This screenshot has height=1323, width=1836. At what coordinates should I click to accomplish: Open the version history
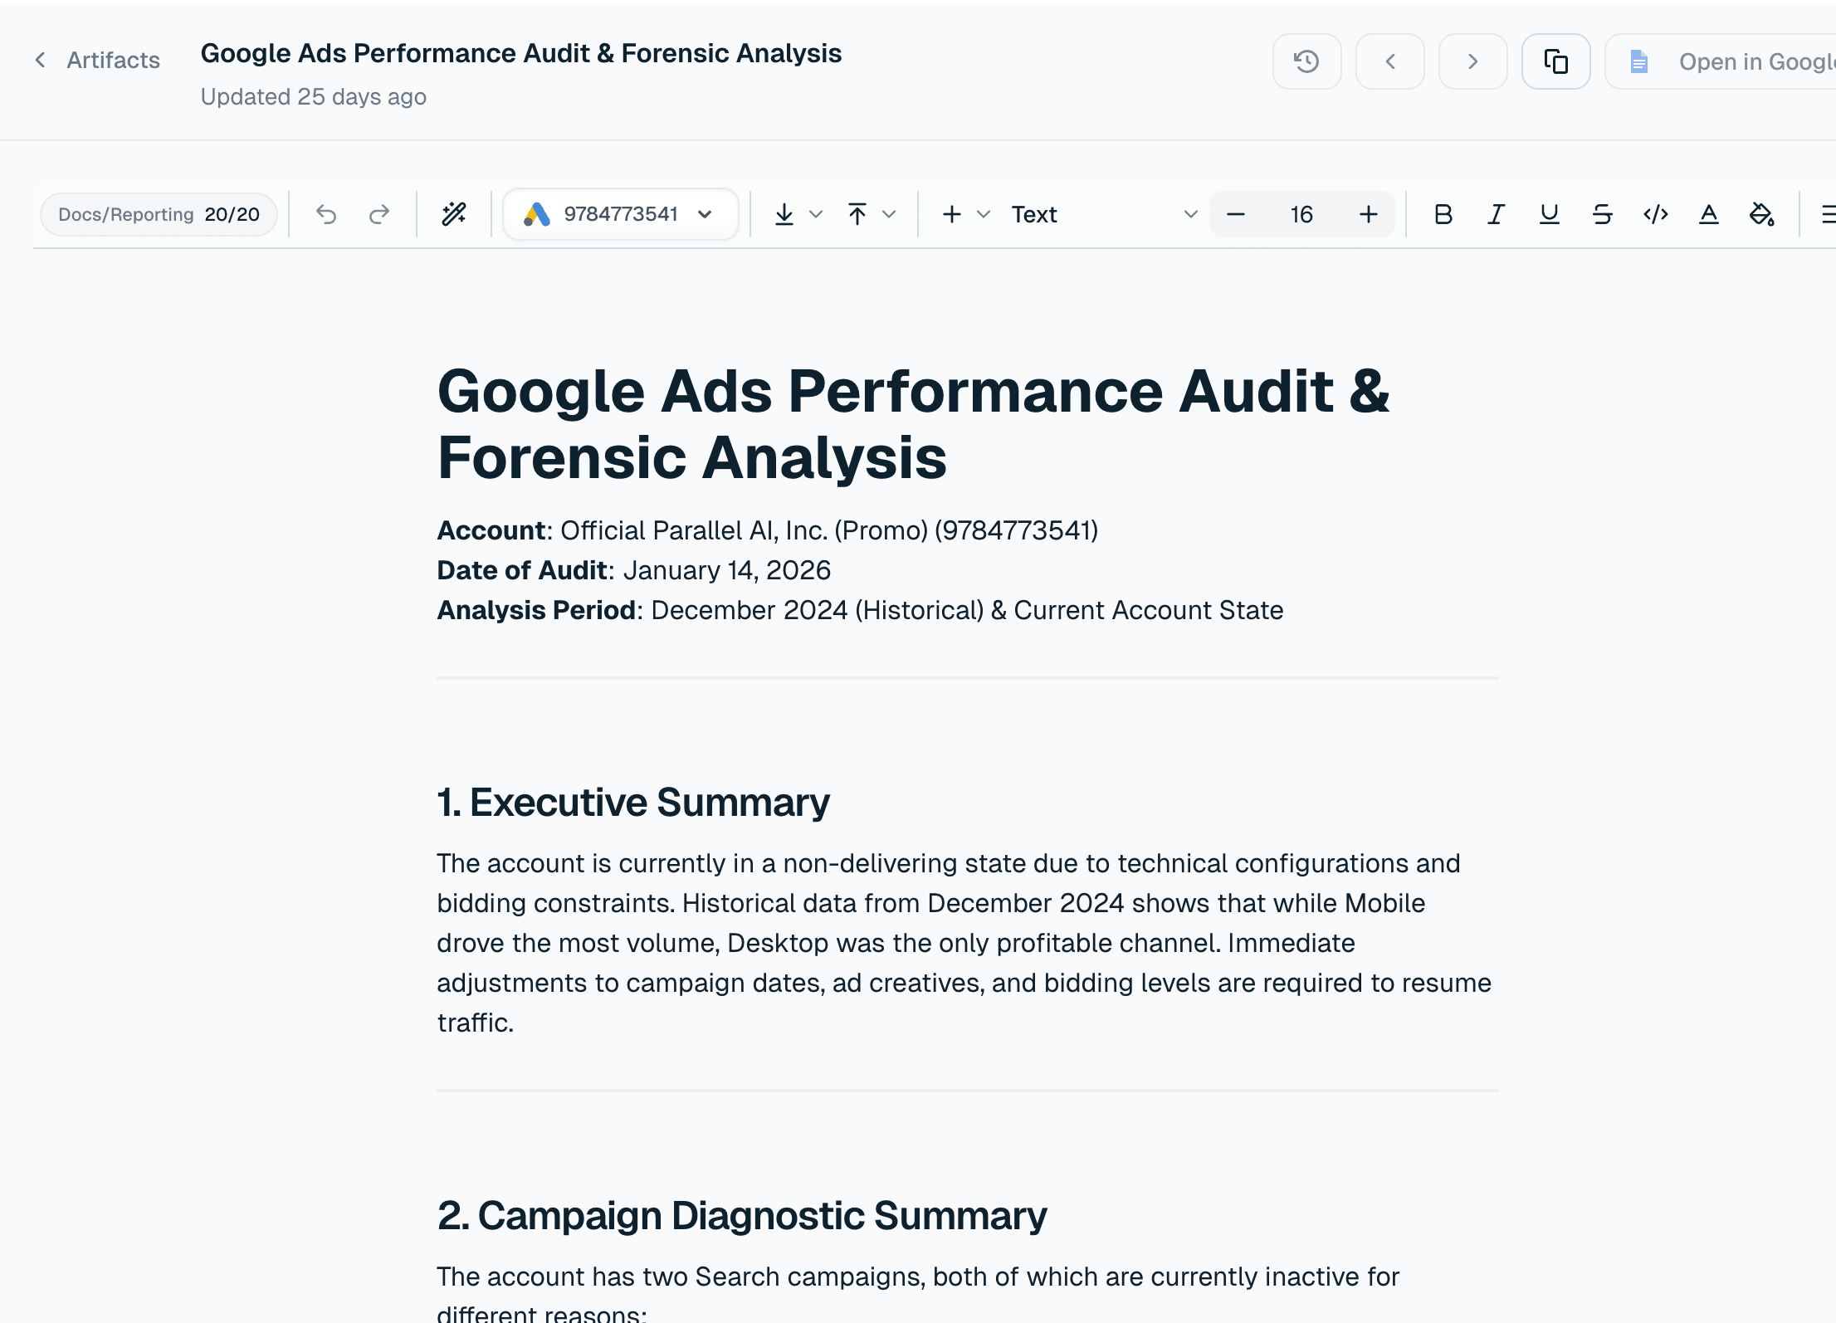coord(1306,61)
